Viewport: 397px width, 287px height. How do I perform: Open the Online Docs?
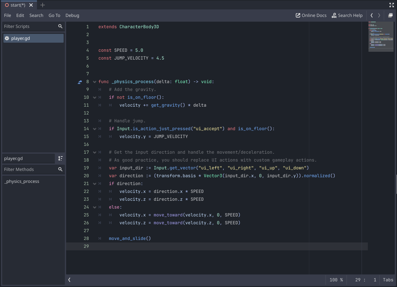(311, 15)
